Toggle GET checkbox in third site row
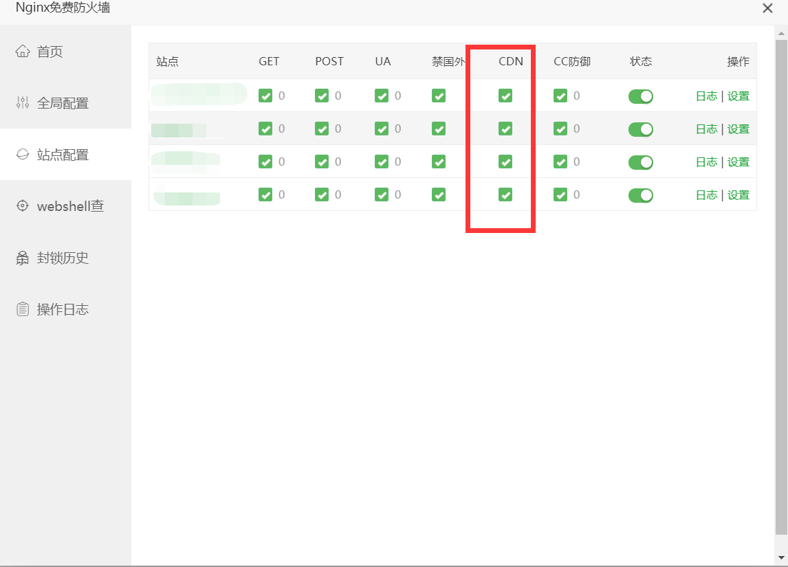788x567 pixels. point(265,162)
